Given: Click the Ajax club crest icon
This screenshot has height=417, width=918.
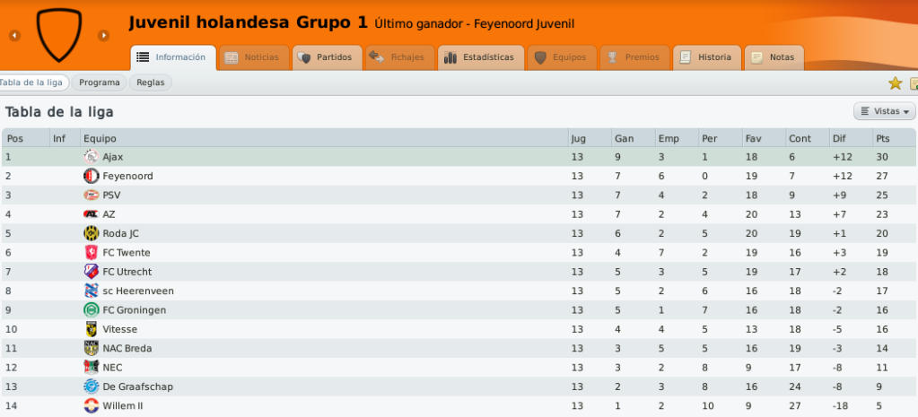Looking at the screenshot, I should pyautogui.click(x=91, y=157).
